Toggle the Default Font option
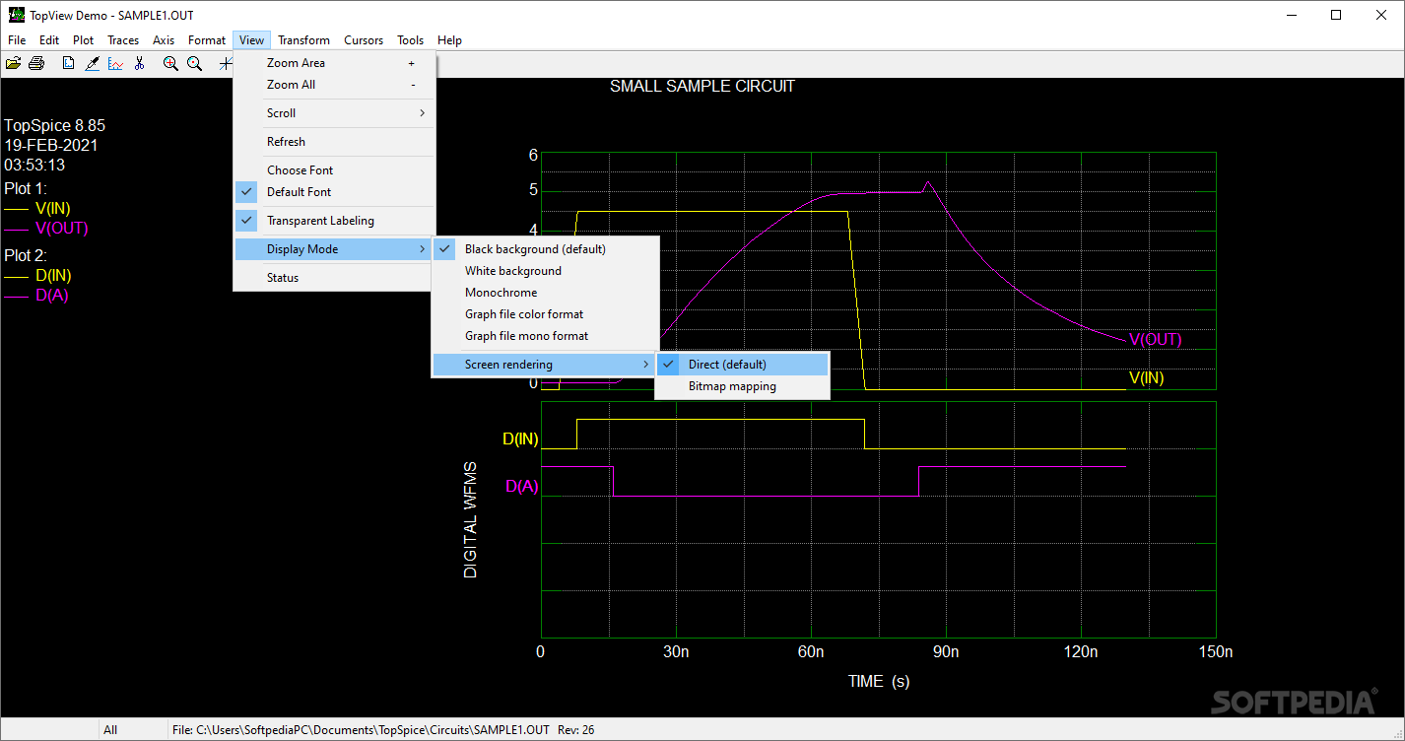1405x741 pixels. 334,192
